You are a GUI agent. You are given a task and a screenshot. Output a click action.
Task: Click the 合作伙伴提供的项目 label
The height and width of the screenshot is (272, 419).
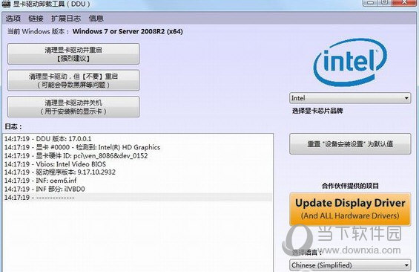pos(350,186)
